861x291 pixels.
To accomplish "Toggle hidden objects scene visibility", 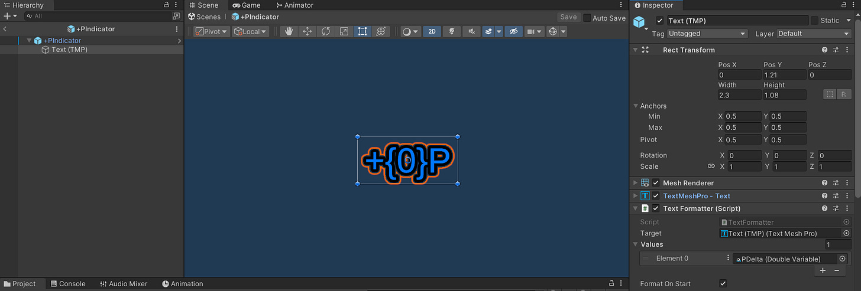I will pyautogui.click(x=513, y=31).
